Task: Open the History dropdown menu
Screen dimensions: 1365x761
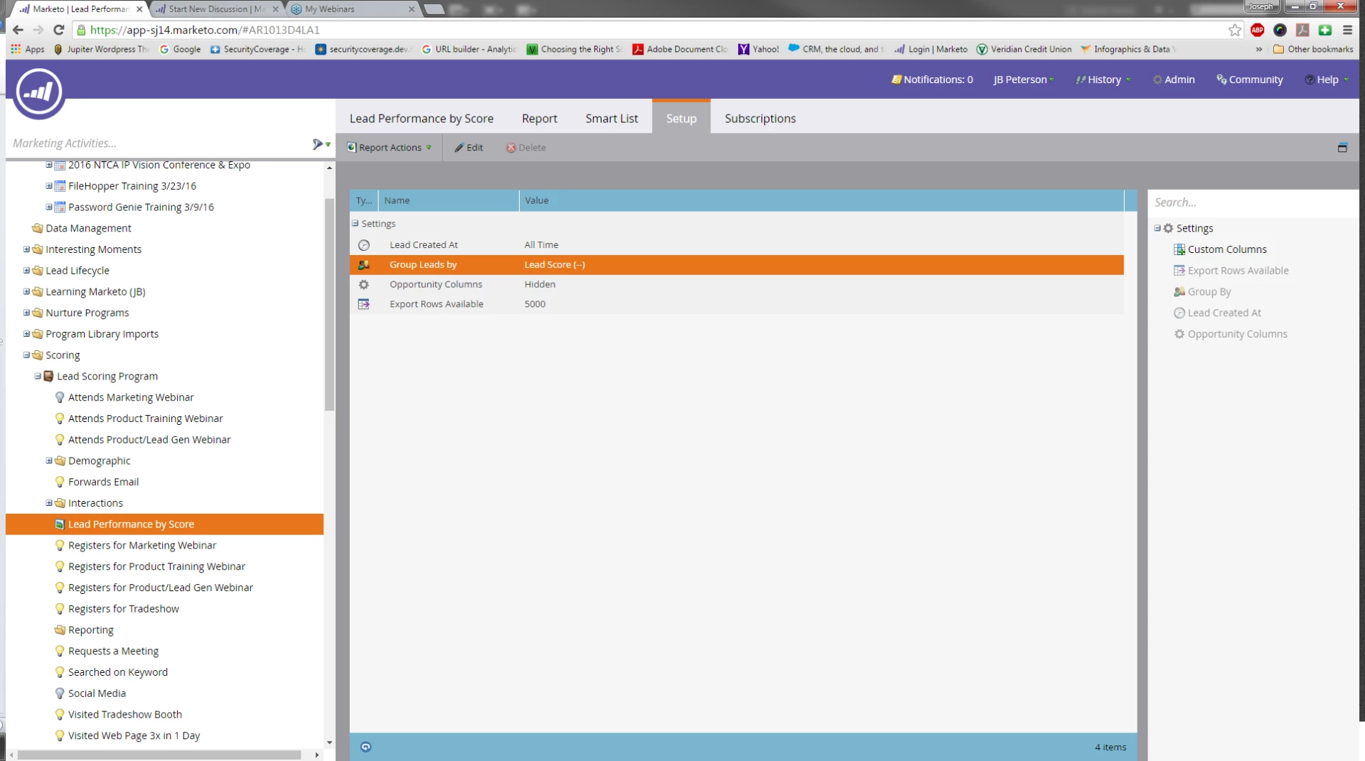Action: click(x=1103, y=80)
